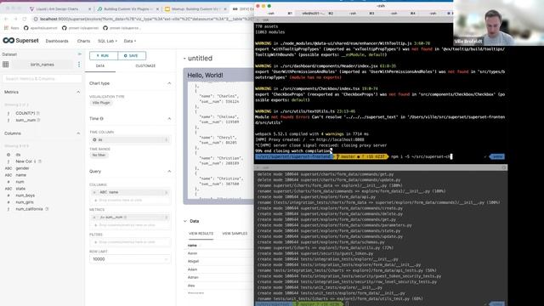Click the state column in list

click(20, 189)
